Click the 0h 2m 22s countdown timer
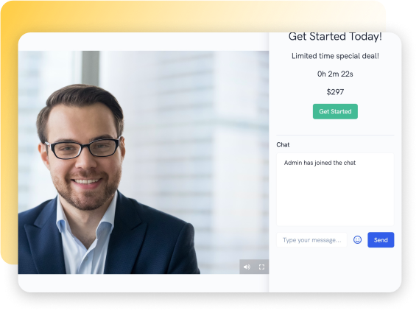The height and width of the screenshot is (313, 419). 335,74
